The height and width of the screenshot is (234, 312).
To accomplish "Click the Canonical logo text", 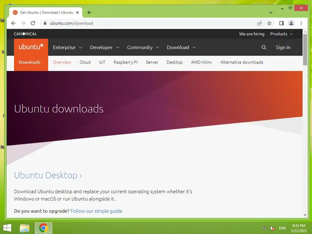I will coord(25,34).
